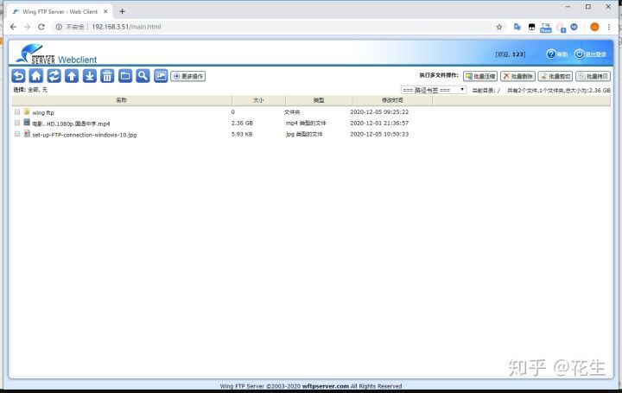Click the address bar URL 192.168.3.51/main.html

point(126,27)
